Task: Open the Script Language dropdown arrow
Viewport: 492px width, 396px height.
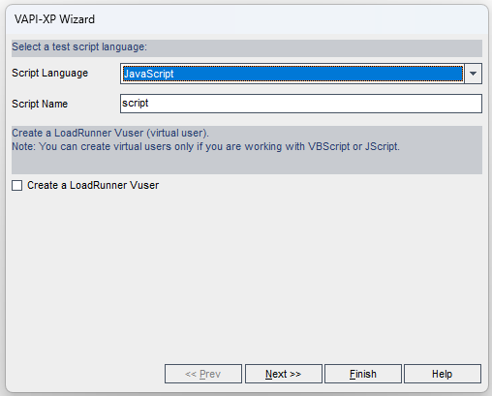Action: 473,74
